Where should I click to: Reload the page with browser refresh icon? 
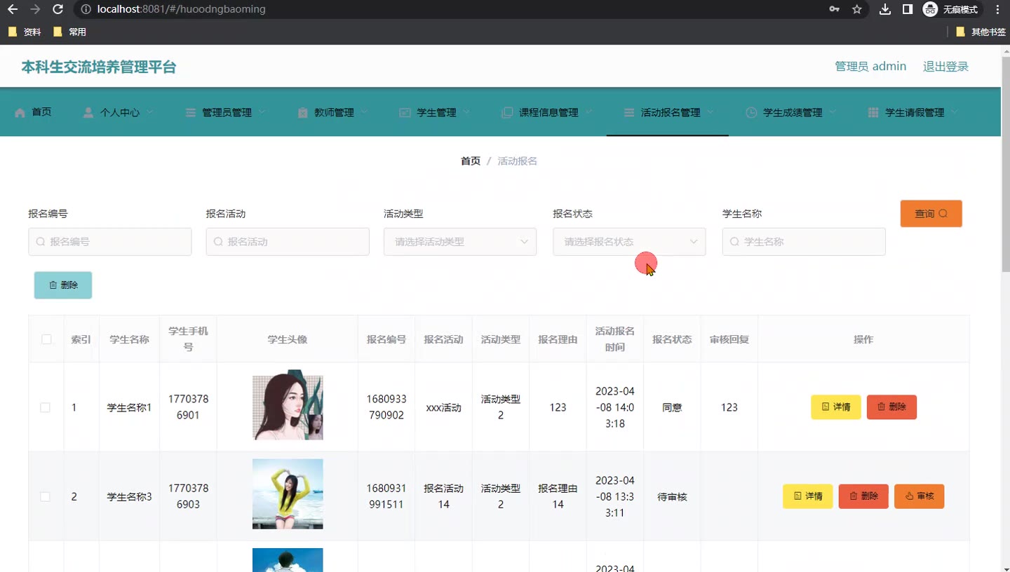pos(58,9)
